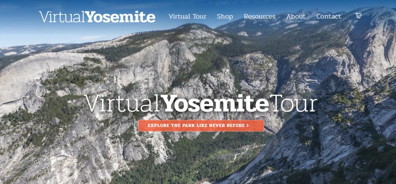
Task: Click the bold Yosemite word in header logo
Action: point(120,17)
